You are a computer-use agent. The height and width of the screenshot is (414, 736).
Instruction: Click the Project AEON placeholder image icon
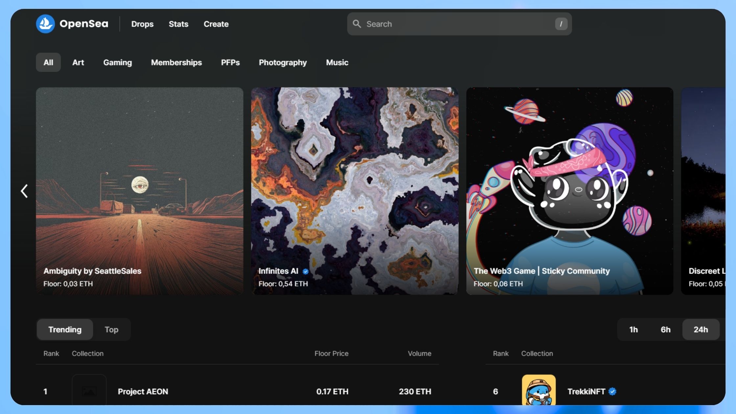(89, 391)
